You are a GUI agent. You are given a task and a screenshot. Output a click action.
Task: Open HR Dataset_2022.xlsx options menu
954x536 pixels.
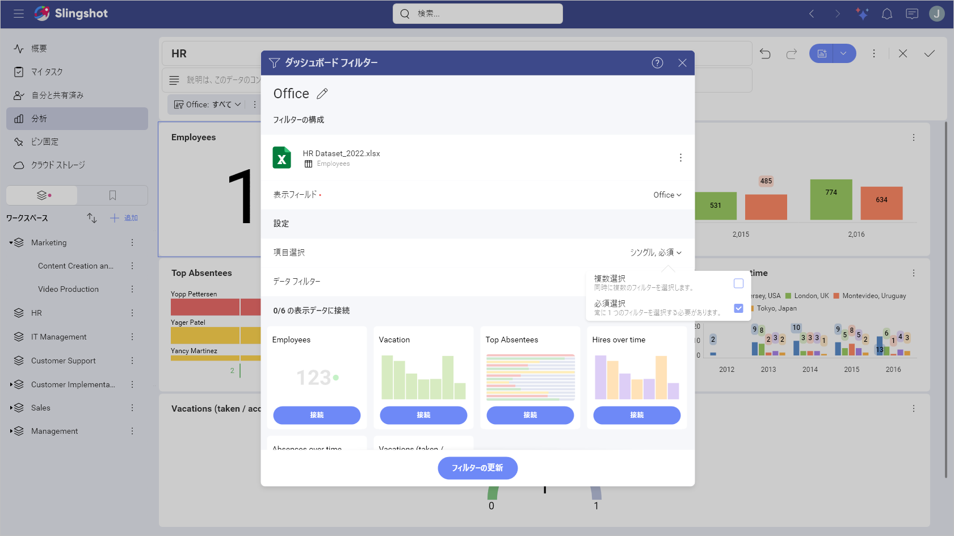click(x=680, y=158)
